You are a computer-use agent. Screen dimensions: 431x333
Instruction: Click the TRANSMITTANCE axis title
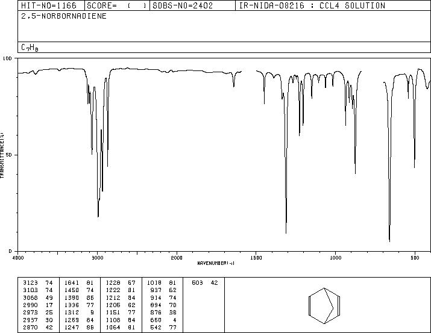[x=2, y=155]
